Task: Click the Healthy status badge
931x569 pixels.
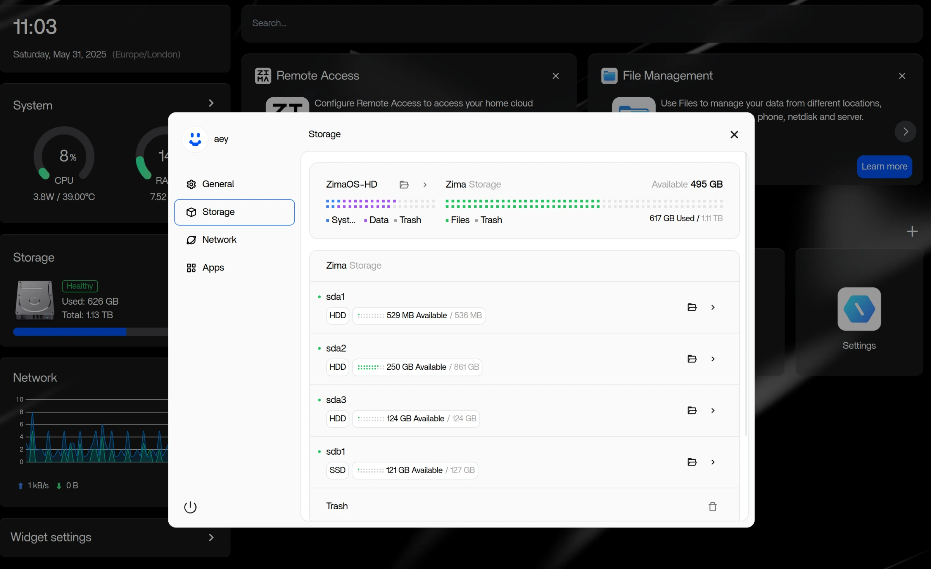Action: click(x=80, y=286)
